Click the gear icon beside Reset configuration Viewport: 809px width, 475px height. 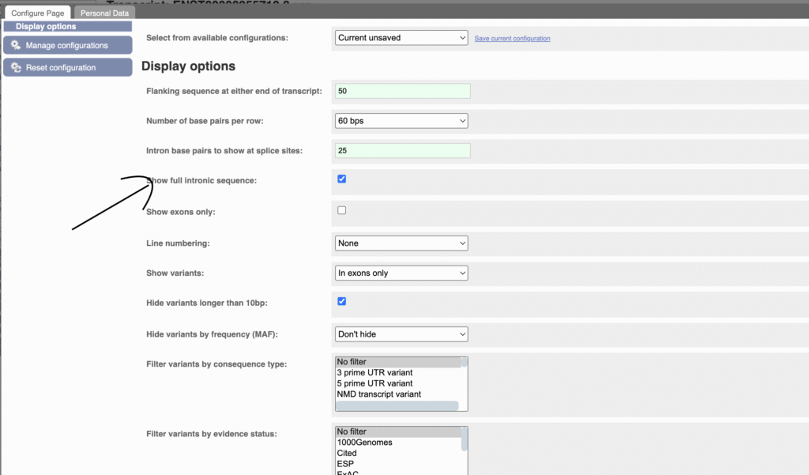(x=16, y=68)
